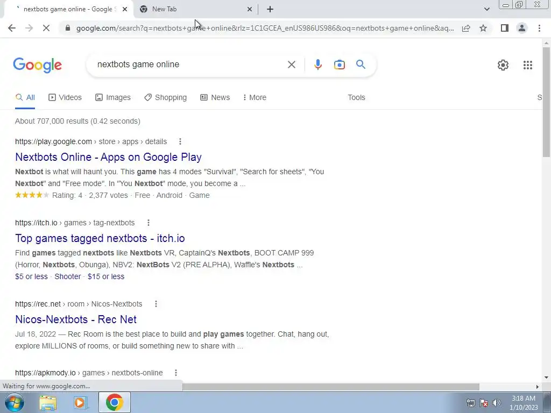551x413 pixels.
Task: Open the 'Nicos-Nextbots - Rec Net' result
Action: 76,319
